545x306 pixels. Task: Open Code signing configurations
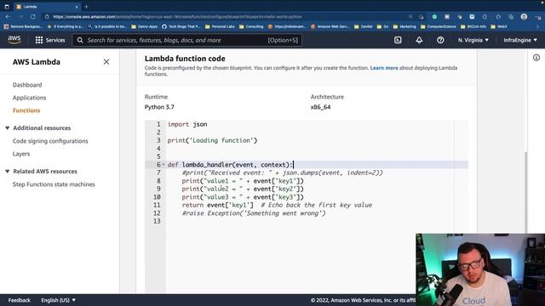pyautogui.click(x=50, y=141)
